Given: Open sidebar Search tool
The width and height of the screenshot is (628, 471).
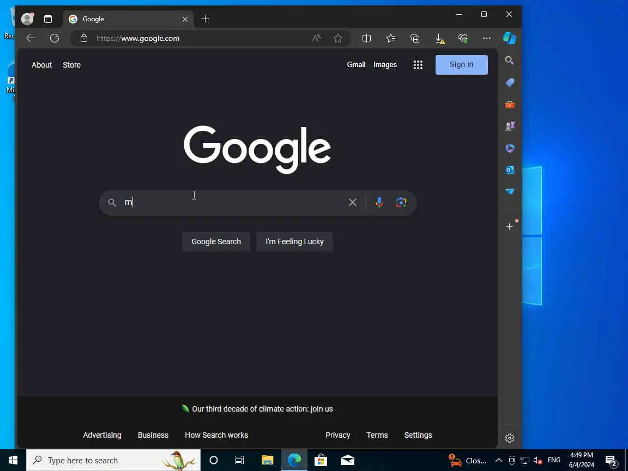Looking at the screenshot, I should point(510,60).
